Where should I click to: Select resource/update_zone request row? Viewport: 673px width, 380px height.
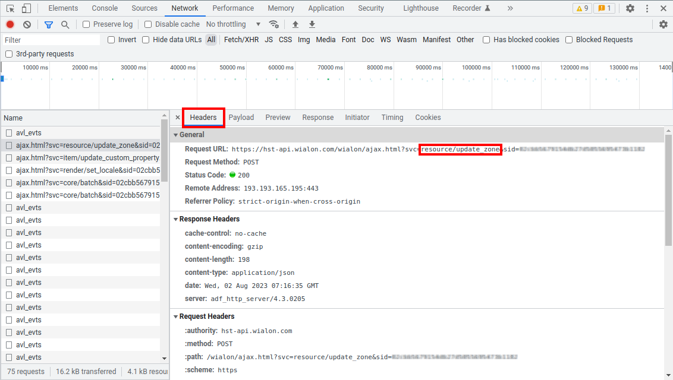tap(81, 145)
